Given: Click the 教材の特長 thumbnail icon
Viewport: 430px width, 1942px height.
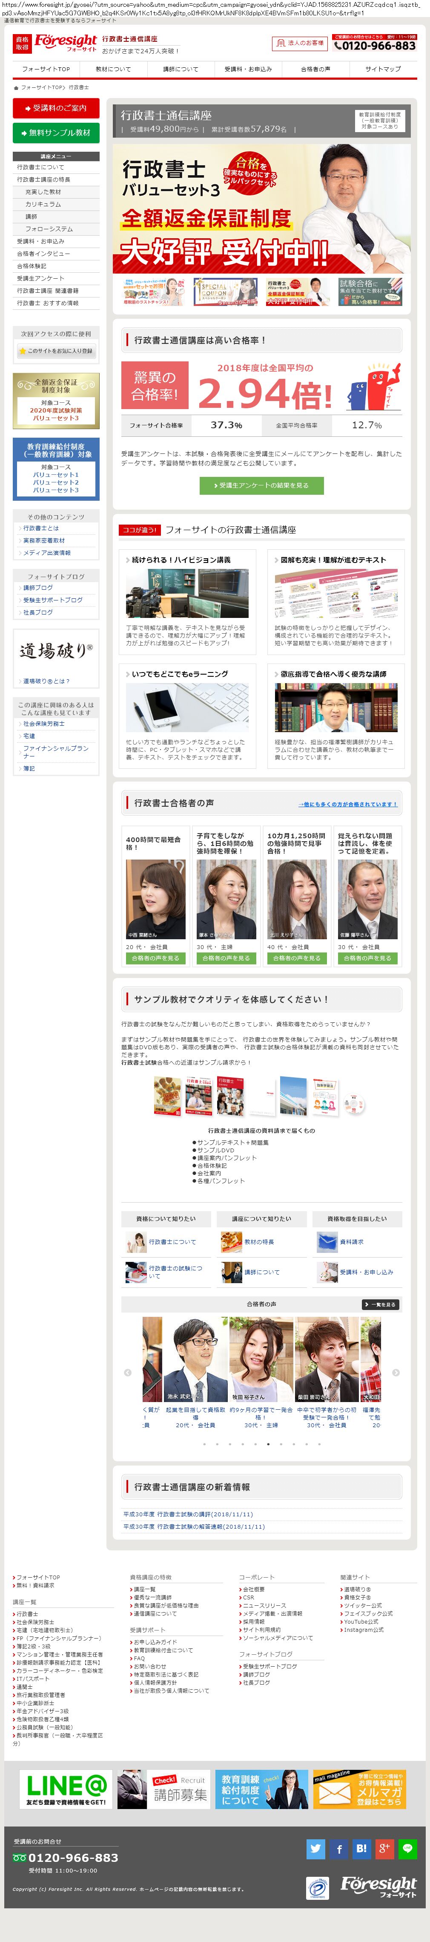Looking at the screenshot, I should [x=231, y=1242].
